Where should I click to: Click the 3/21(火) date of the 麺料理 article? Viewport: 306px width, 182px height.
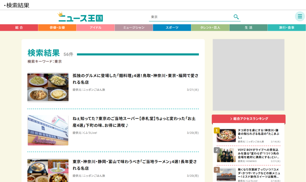193,90
